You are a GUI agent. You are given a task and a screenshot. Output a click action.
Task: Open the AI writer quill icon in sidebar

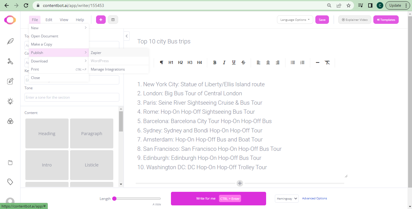10,41
